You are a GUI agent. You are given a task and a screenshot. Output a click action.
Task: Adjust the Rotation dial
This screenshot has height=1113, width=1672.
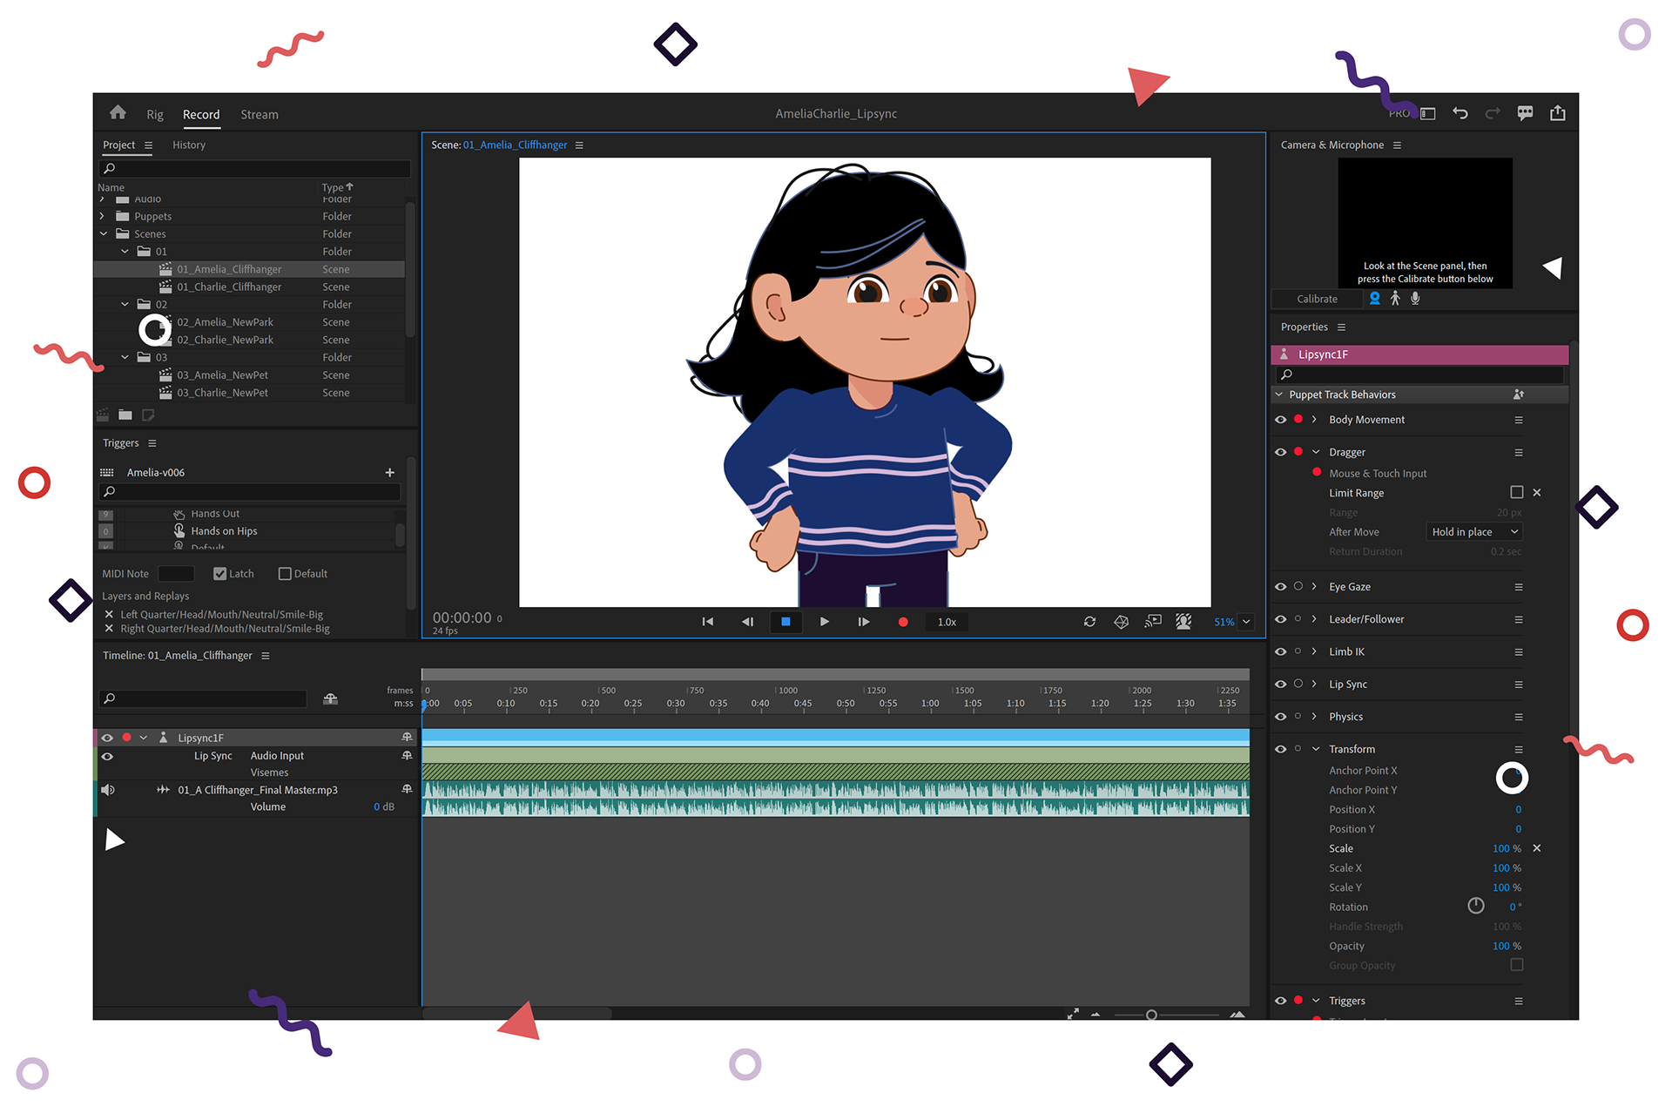pos(1475,906)
